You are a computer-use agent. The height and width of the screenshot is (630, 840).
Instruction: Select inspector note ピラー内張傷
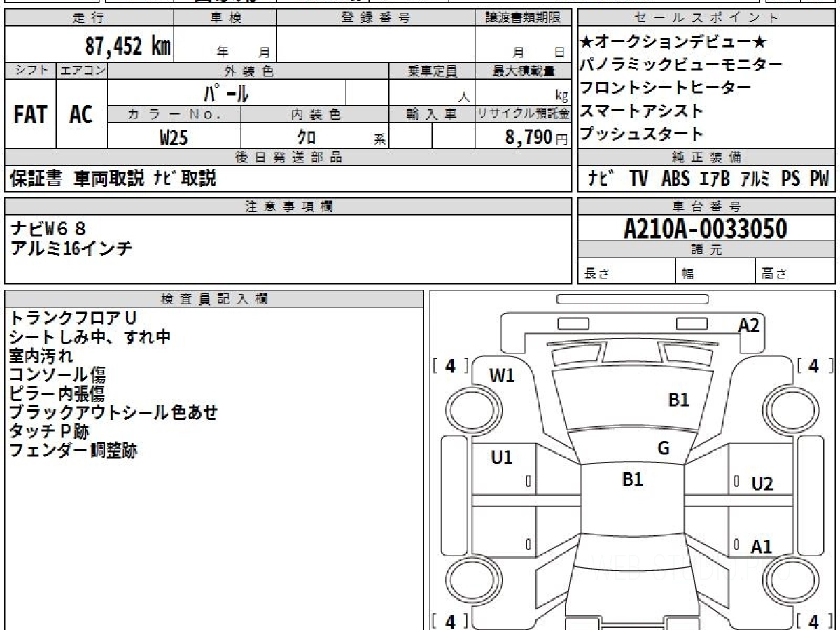coord(57,394)
